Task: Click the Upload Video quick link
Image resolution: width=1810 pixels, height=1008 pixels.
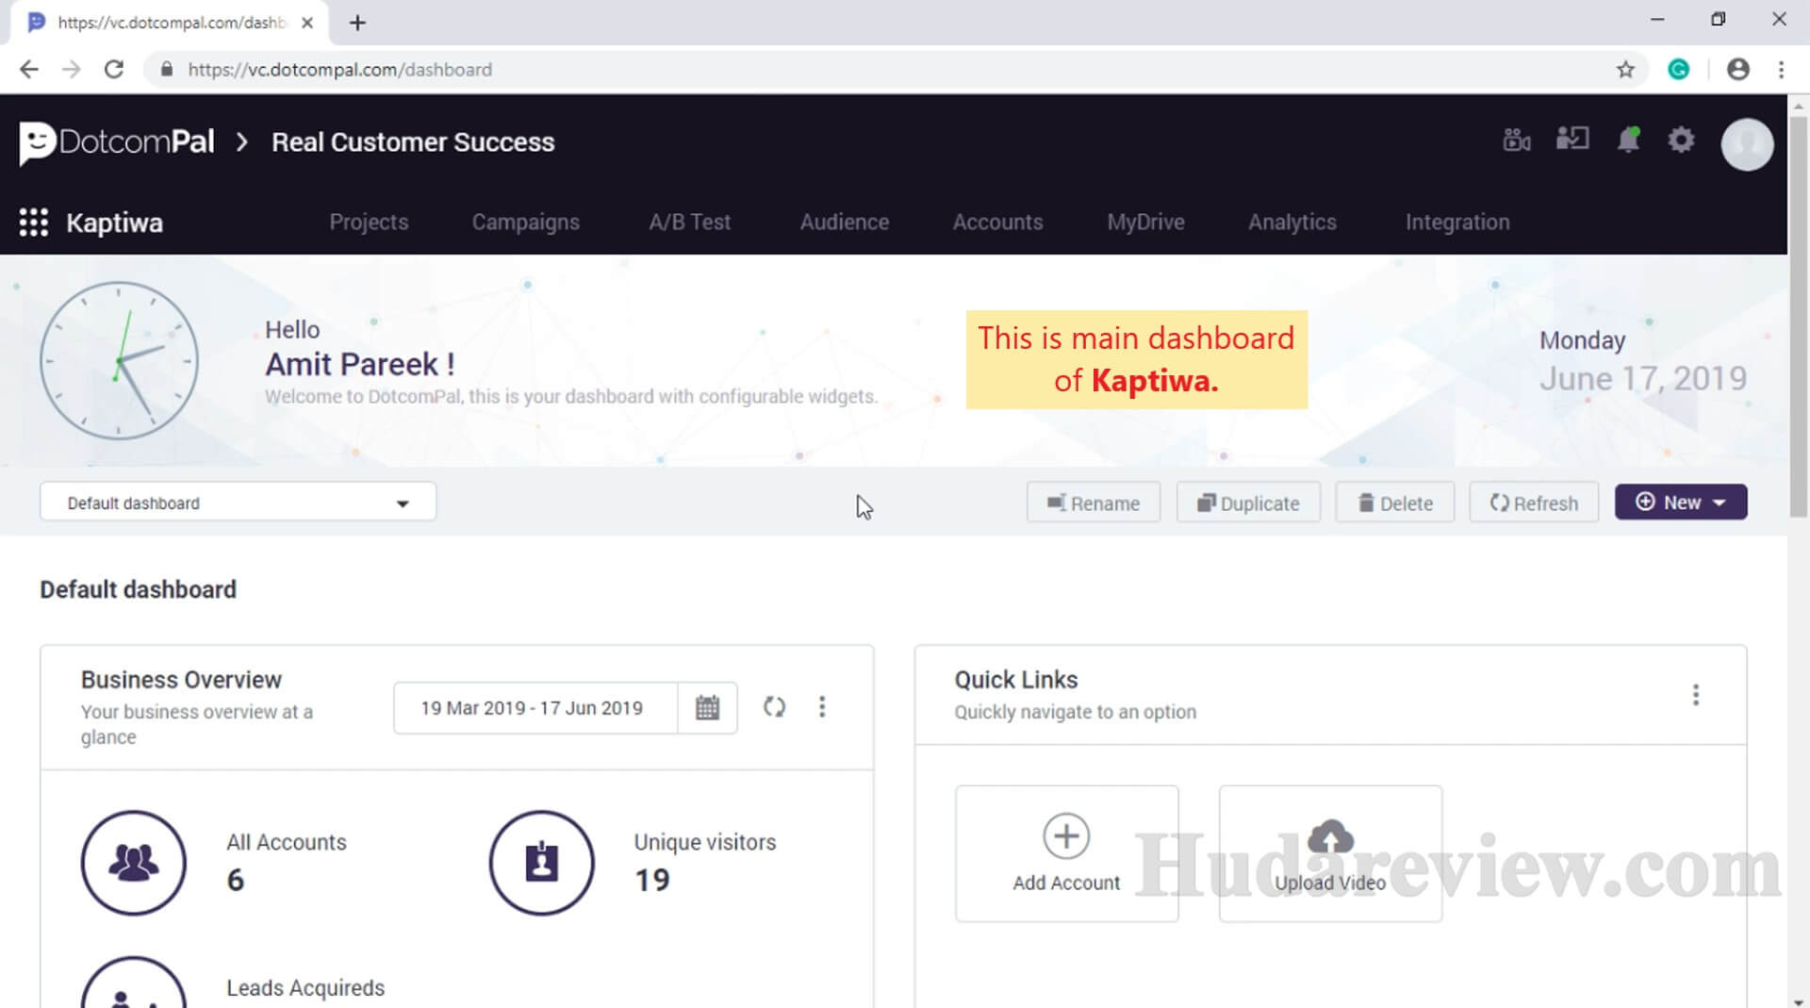Action: (1330, 853)
